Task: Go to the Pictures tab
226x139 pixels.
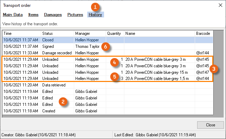Action: point(75,15)
